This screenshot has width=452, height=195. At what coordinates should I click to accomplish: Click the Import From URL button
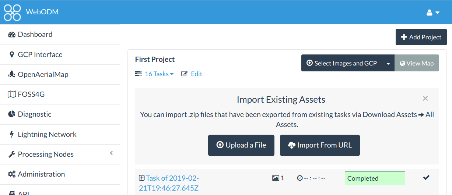click(320, 145)
